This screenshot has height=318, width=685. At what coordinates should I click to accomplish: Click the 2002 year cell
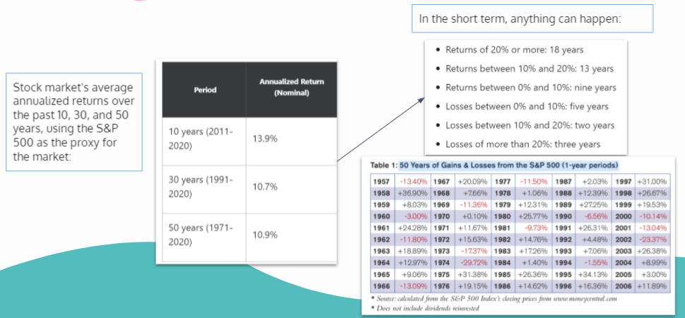(623, 240)
